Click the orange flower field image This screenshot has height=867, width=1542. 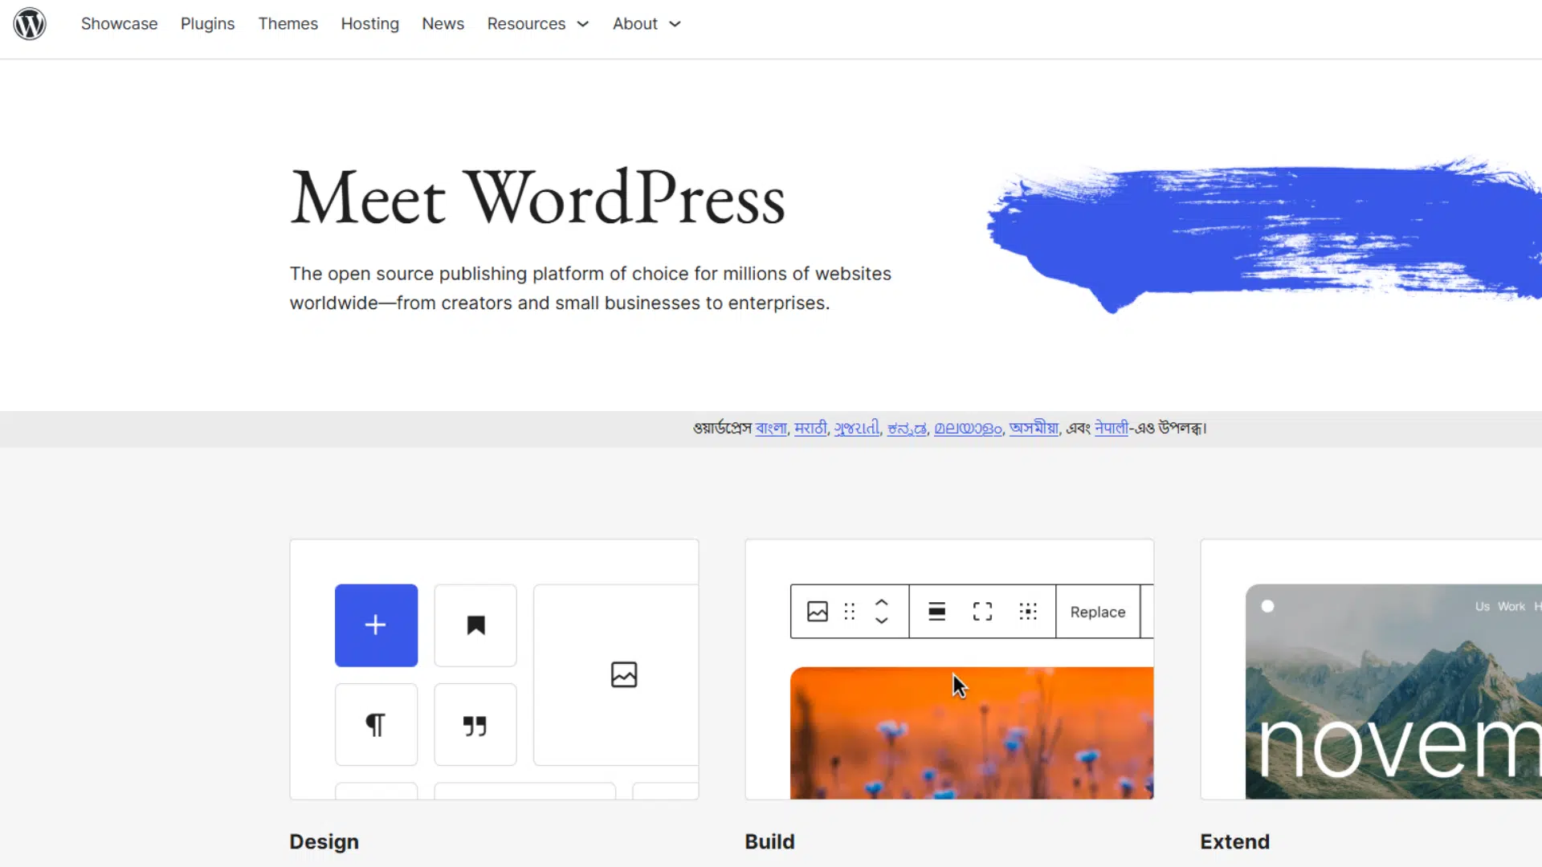click(972, 733)
